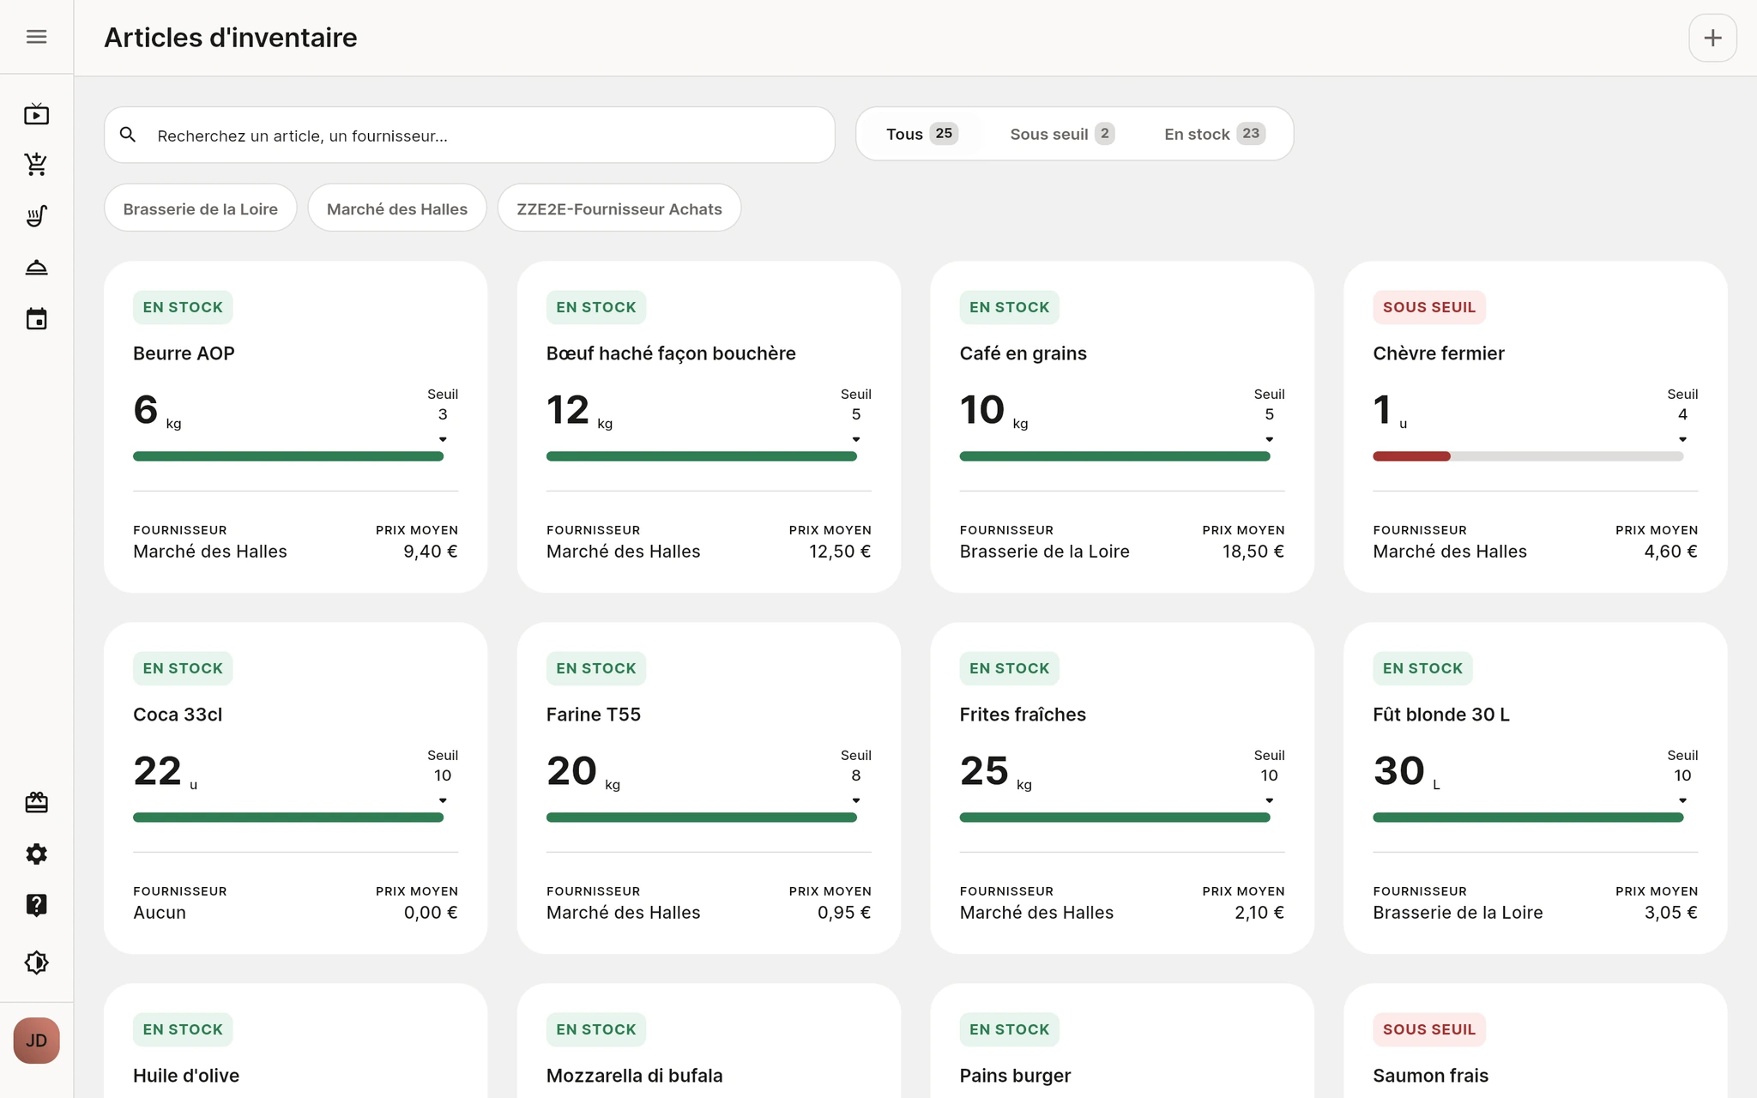
Task: Open the Huile d'olive article title
Action: tap(186, 1076)
